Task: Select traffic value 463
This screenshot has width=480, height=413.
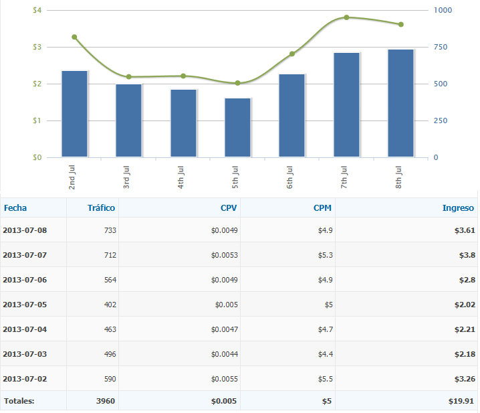Action: pos(110,329)
